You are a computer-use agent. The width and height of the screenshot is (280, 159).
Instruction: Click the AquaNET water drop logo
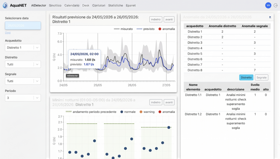click(5, 5)
